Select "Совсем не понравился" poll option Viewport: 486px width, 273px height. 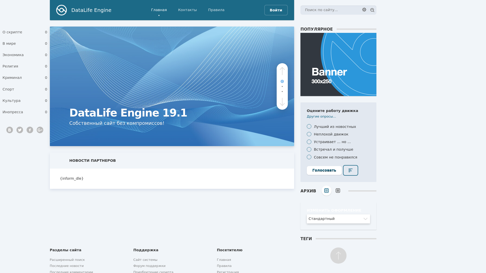click(309, 157)
